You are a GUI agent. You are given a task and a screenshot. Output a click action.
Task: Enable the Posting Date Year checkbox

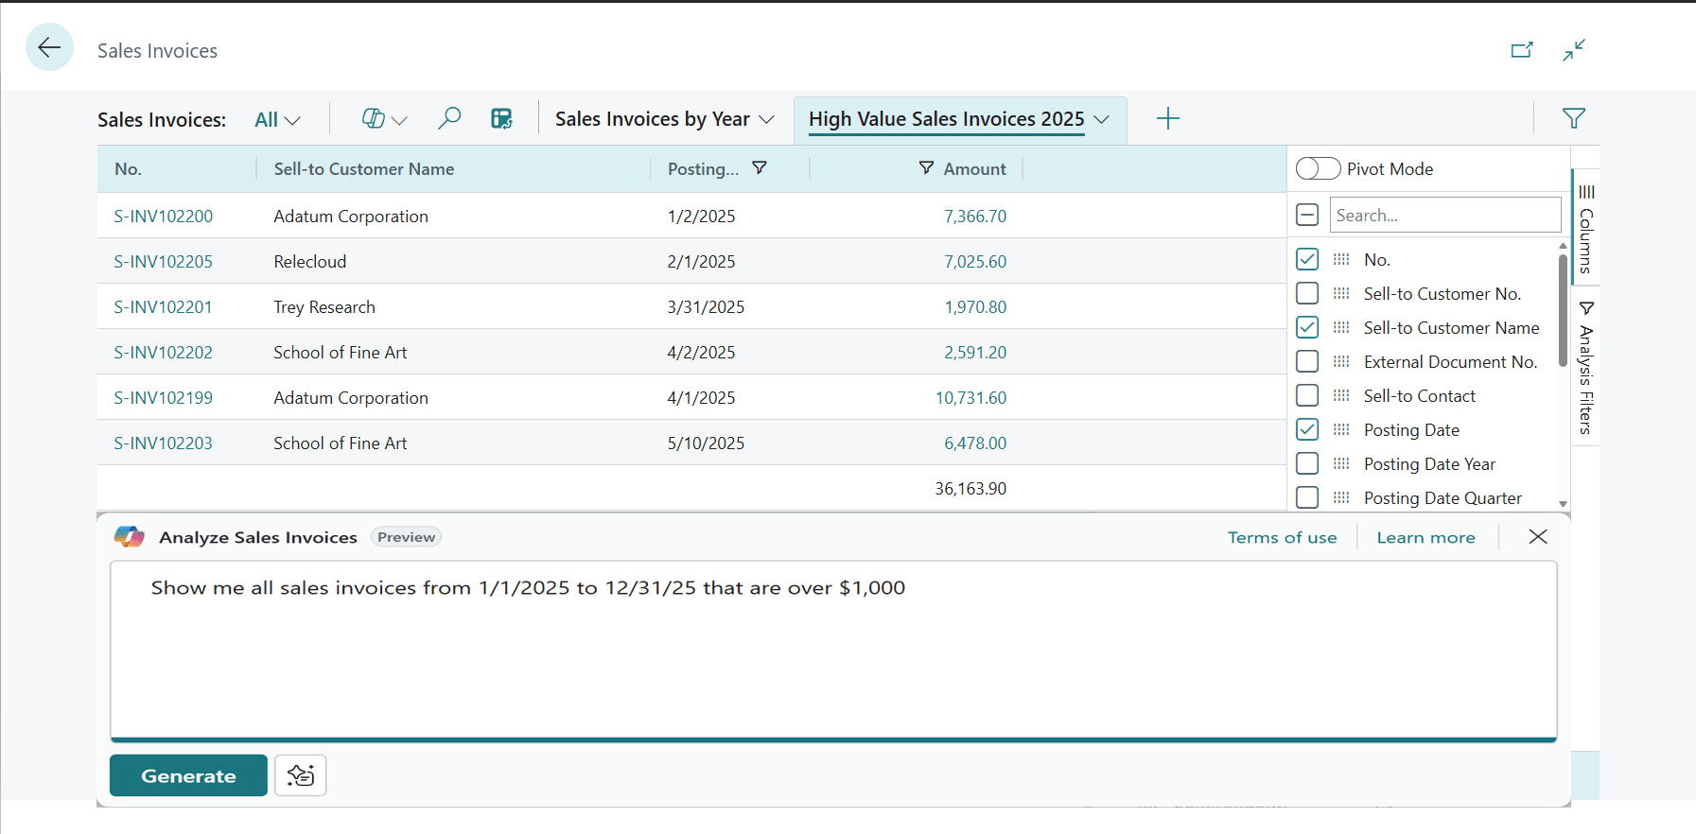(1307, 464)
